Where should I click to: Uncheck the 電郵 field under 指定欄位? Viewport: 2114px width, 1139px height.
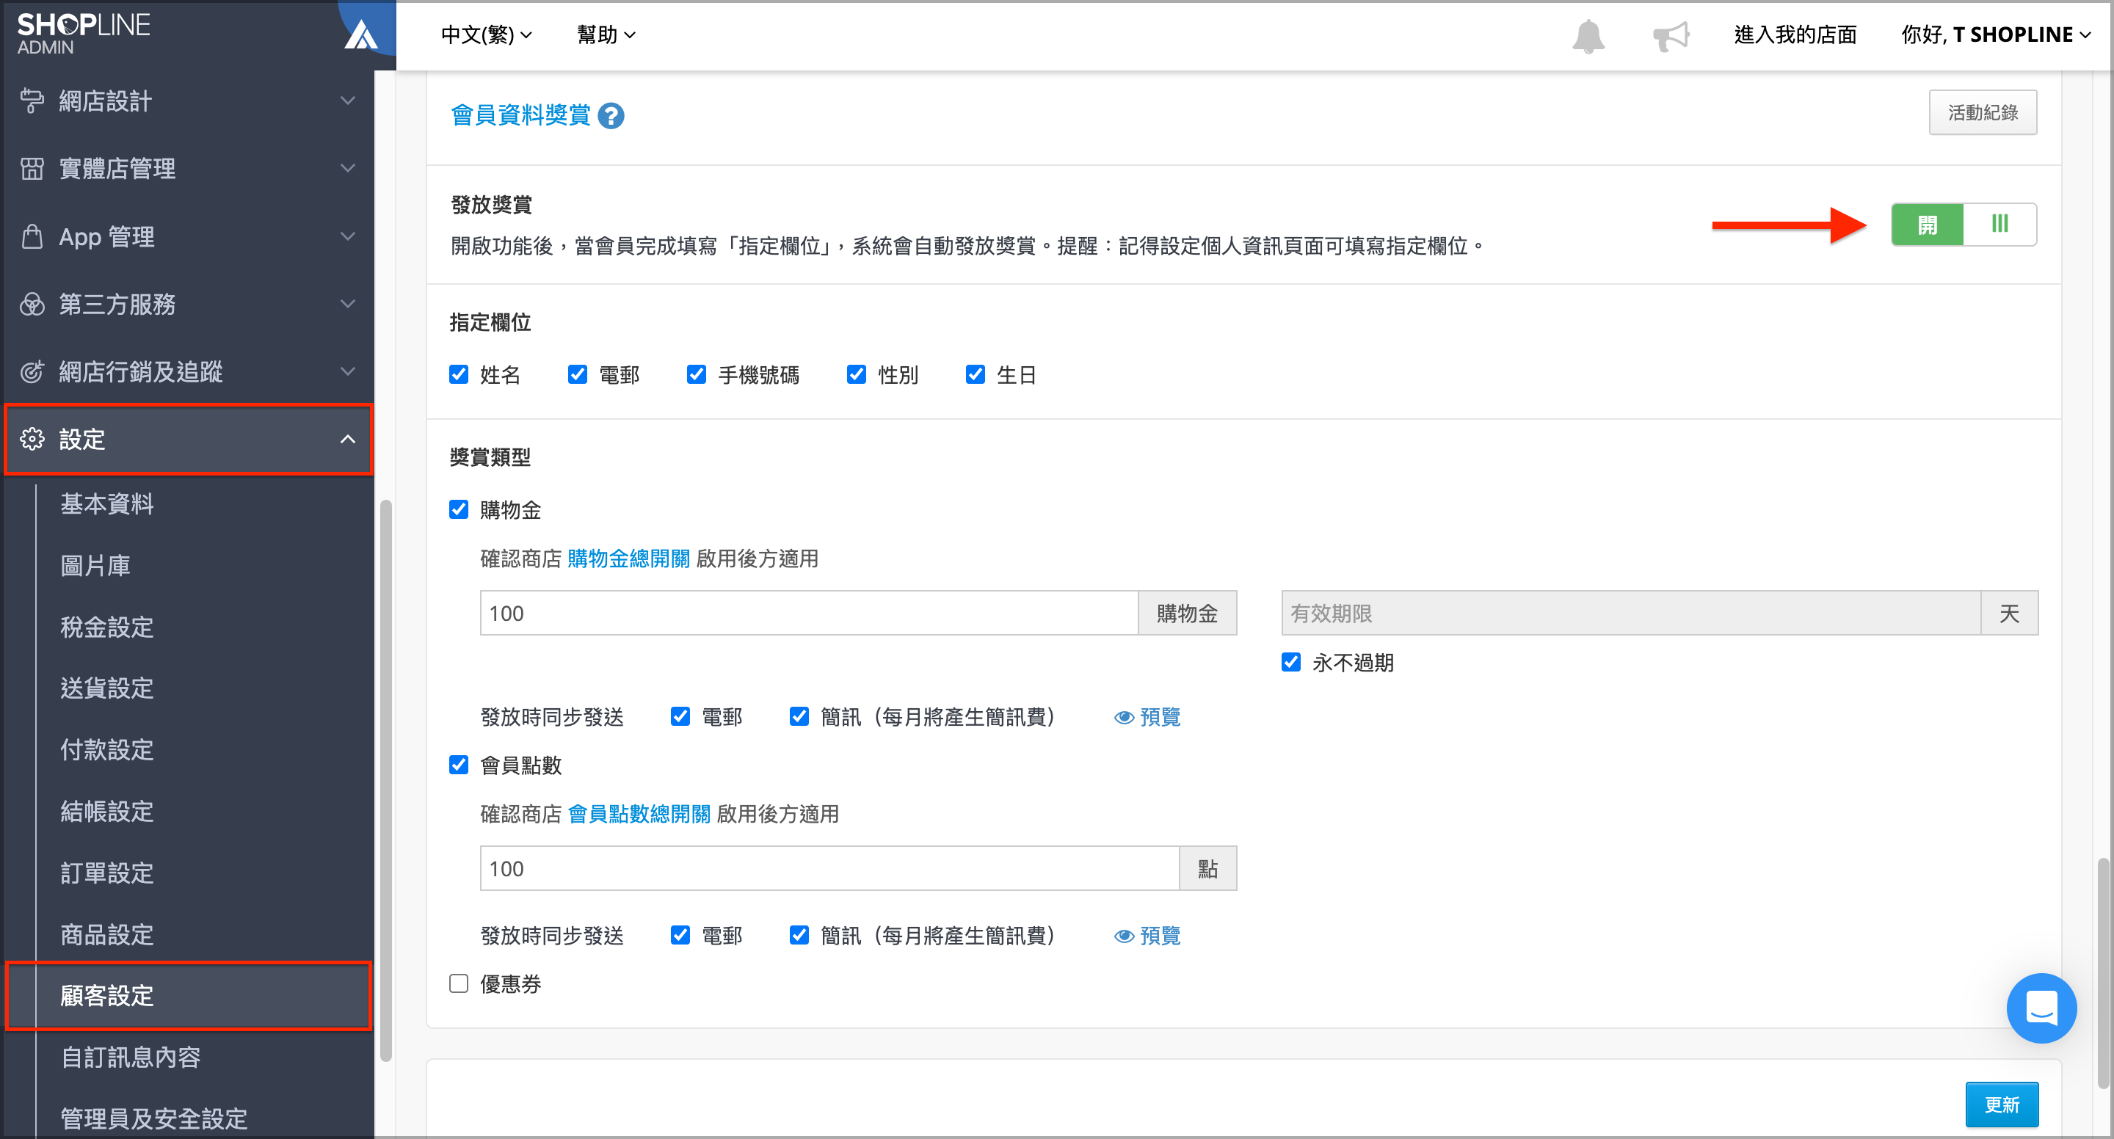(578, 374)
